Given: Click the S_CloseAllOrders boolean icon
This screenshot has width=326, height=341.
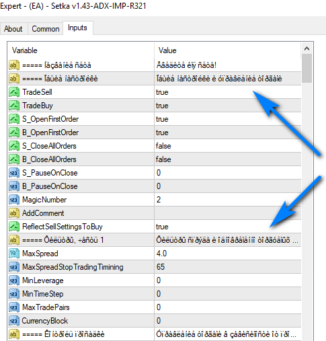Looking at the screenshot, I should (14, 146).
